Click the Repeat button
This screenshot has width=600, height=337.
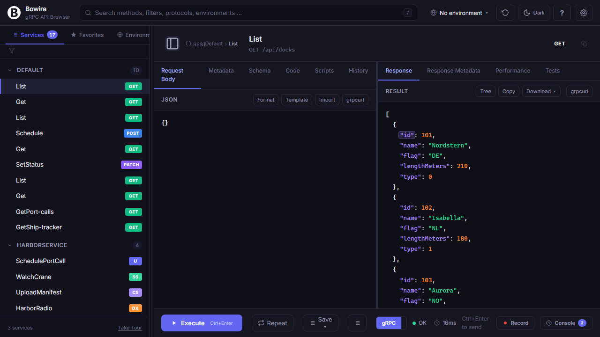pos(272,323)
